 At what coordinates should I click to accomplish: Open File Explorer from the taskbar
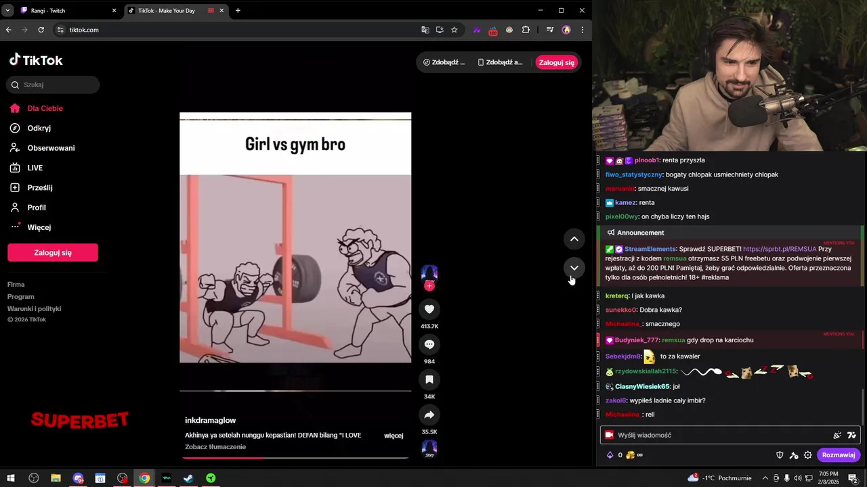pos(56,478)
